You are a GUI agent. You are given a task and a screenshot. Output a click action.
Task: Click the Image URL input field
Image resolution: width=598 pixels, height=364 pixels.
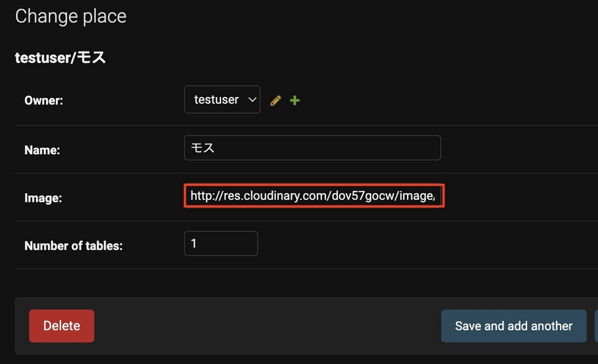point(314,196)
